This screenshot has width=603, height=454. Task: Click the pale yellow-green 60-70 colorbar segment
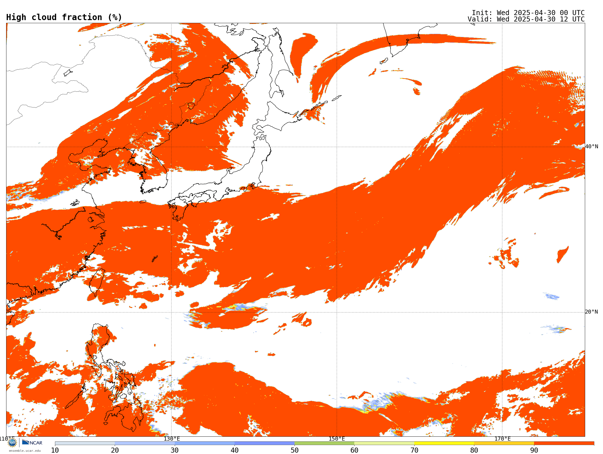pos(384,443)
